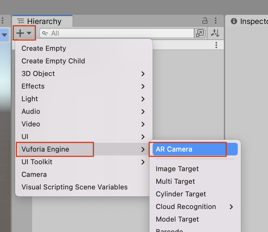Toggle the Hierarchy panel lock icon
268x232 pixels.
[x=205, y=21]
